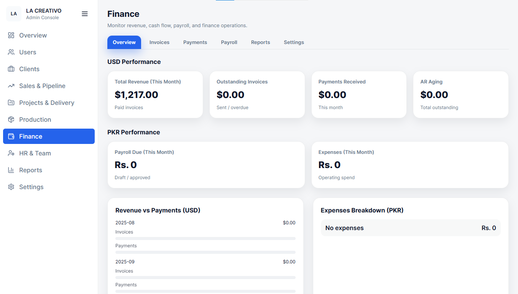Click the Sales & Pipeline trend icon
This screenshot has width=518, height=294.
pos(11,86)
